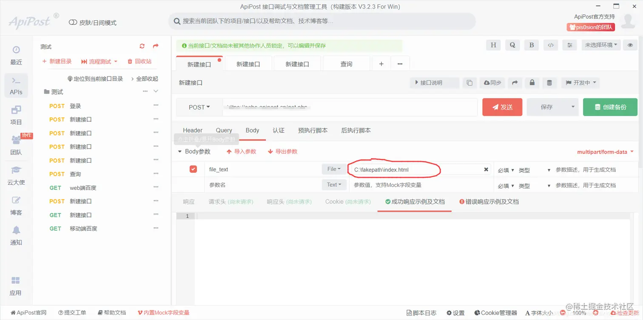Click 导出参数 export parameters link
This screenshot has height=320, width=643.
pyautogui.click(x=282, y=151)
